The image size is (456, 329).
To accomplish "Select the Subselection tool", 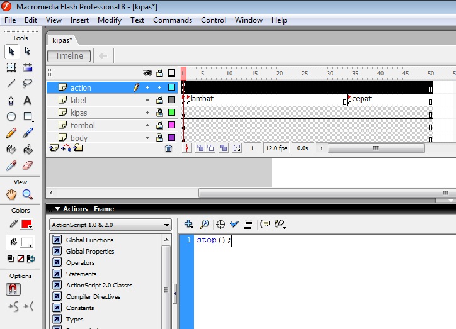I will point(28,52).
